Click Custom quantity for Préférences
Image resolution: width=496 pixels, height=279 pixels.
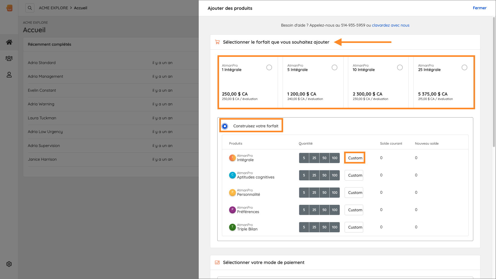(354, 210)
